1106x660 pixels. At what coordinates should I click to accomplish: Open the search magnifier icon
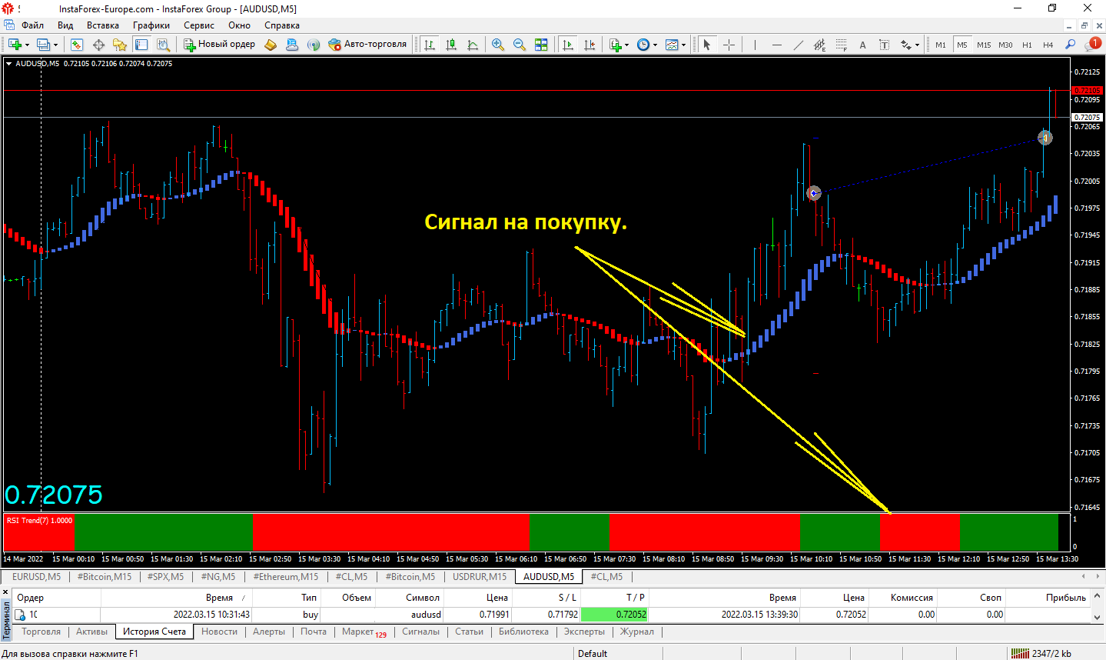tap(1070, 45)
